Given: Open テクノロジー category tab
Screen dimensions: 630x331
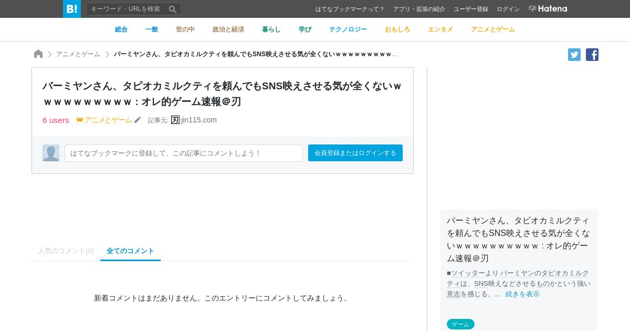Looking at the screenshot, I should [x=348, y=29].
